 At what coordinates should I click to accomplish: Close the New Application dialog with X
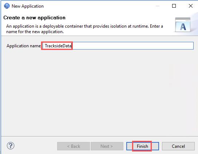tap(191, 6)
